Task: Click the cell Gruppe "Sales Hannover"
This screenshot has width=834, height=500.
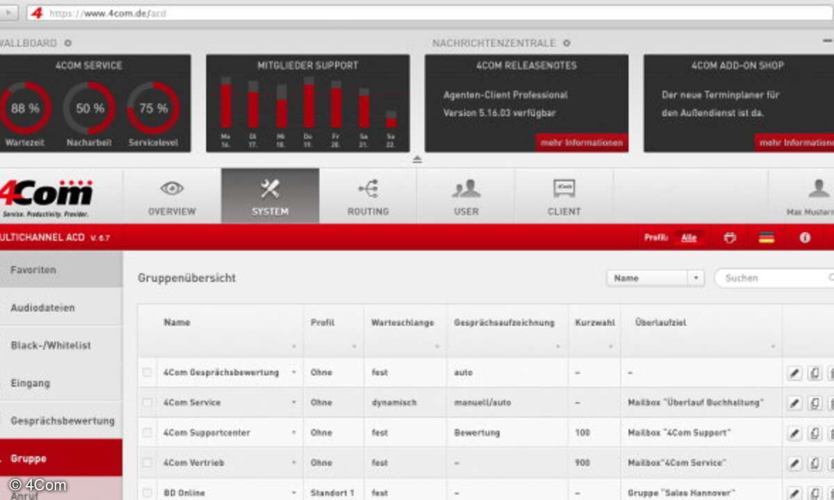Action: click(x=682, y=493)
